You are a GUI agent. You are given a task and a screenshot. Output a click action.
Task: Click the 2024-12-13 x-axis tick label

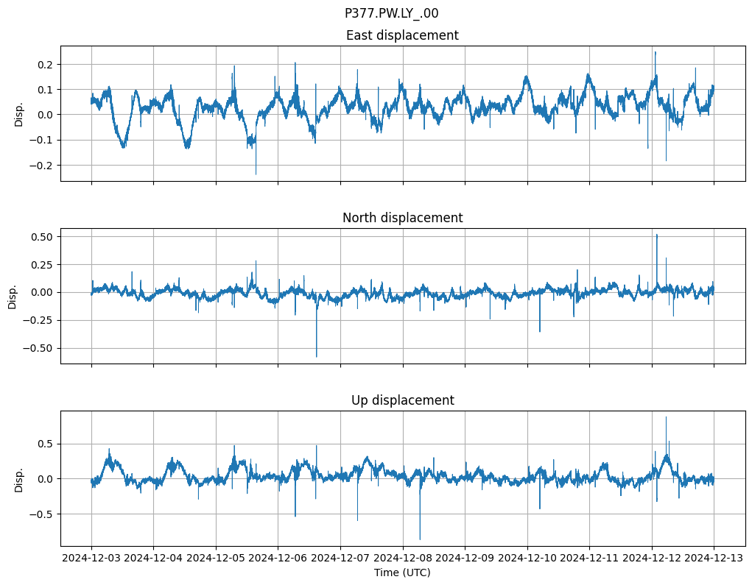tap(714, 559)
